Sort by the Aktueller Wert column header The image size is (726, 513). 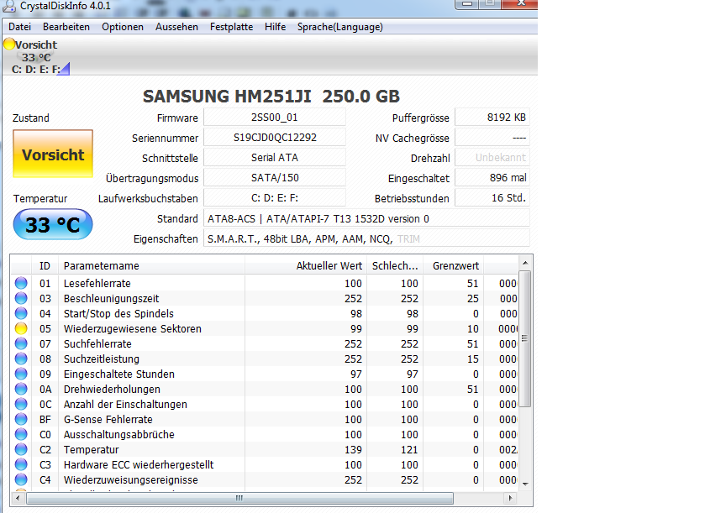click(x=306, y=266)
